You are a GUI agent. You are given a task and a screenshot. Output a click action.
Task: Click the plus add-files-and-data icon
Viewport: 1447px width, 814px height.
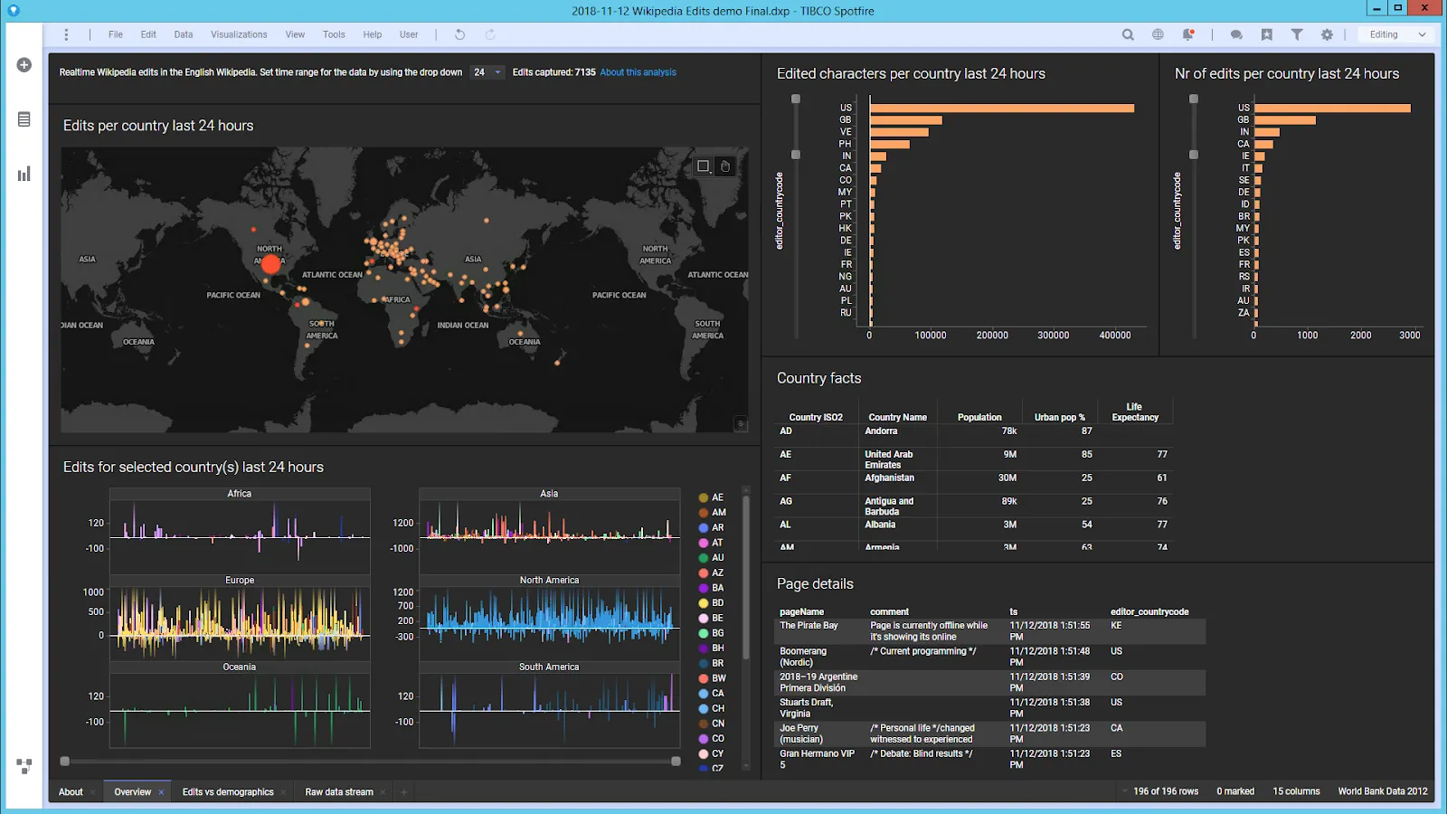pos(24,65)
